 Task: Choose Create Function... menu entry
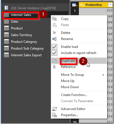click(x=79, y=95)
